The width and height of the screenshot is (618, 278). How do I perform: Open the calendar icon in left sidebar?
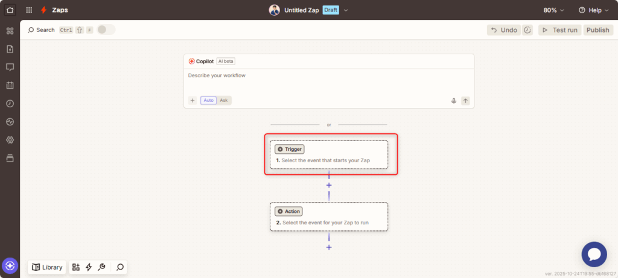click(x=10, y=85)
